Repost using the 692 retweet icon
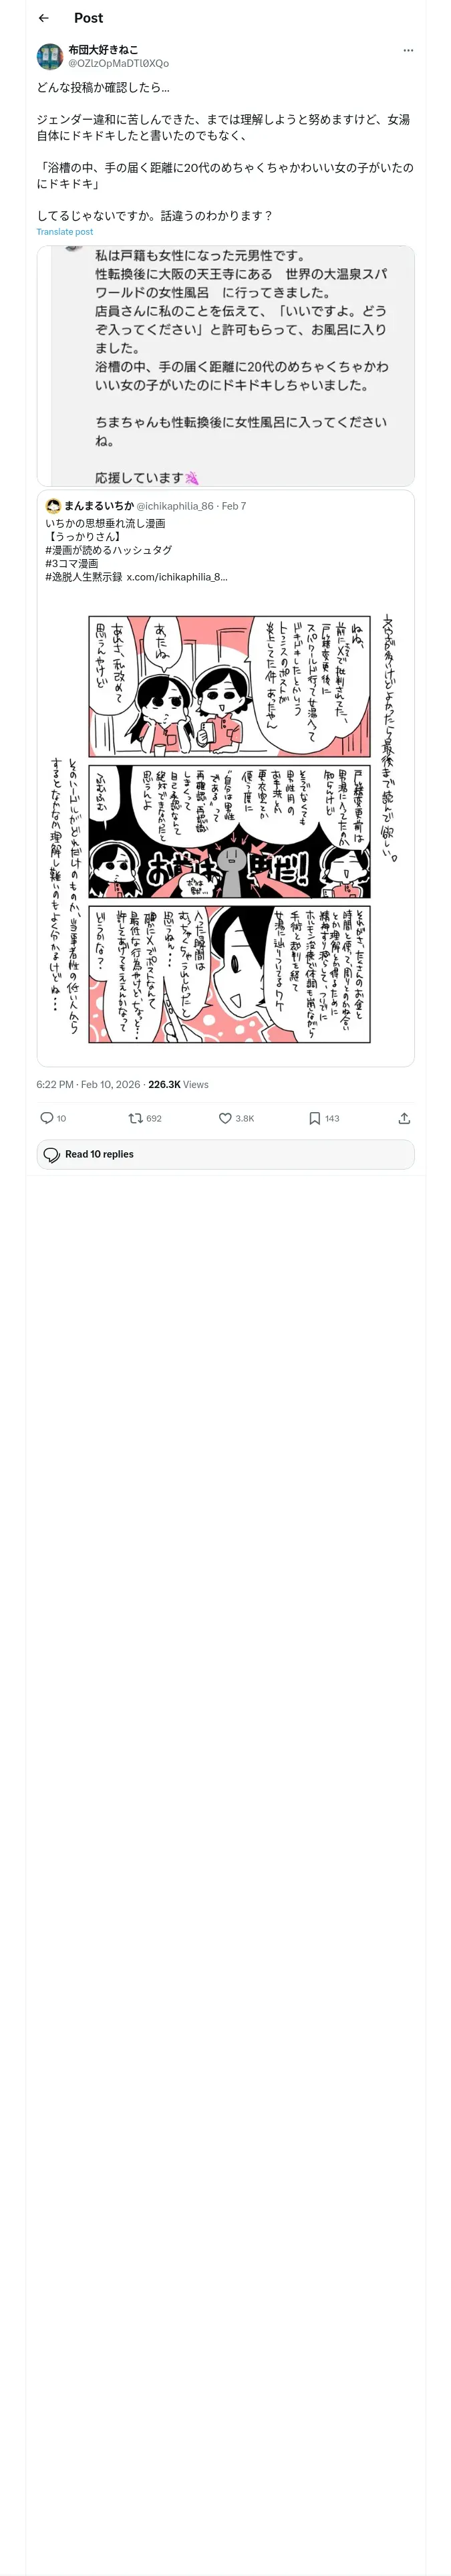 click(135, 1118)
